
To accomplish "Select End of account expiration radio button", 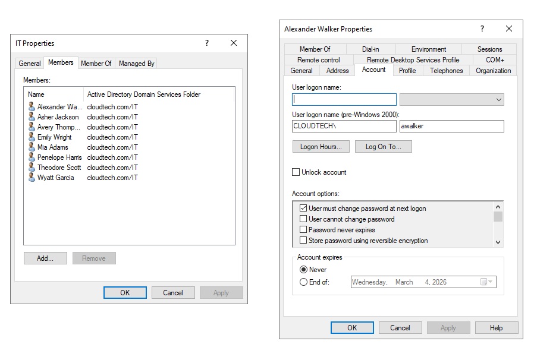I will (304, 282).
